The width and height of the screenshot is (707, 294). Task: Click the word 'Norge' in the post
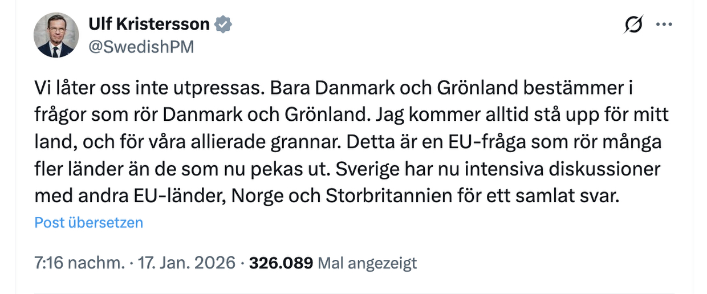tap(262, 197)
